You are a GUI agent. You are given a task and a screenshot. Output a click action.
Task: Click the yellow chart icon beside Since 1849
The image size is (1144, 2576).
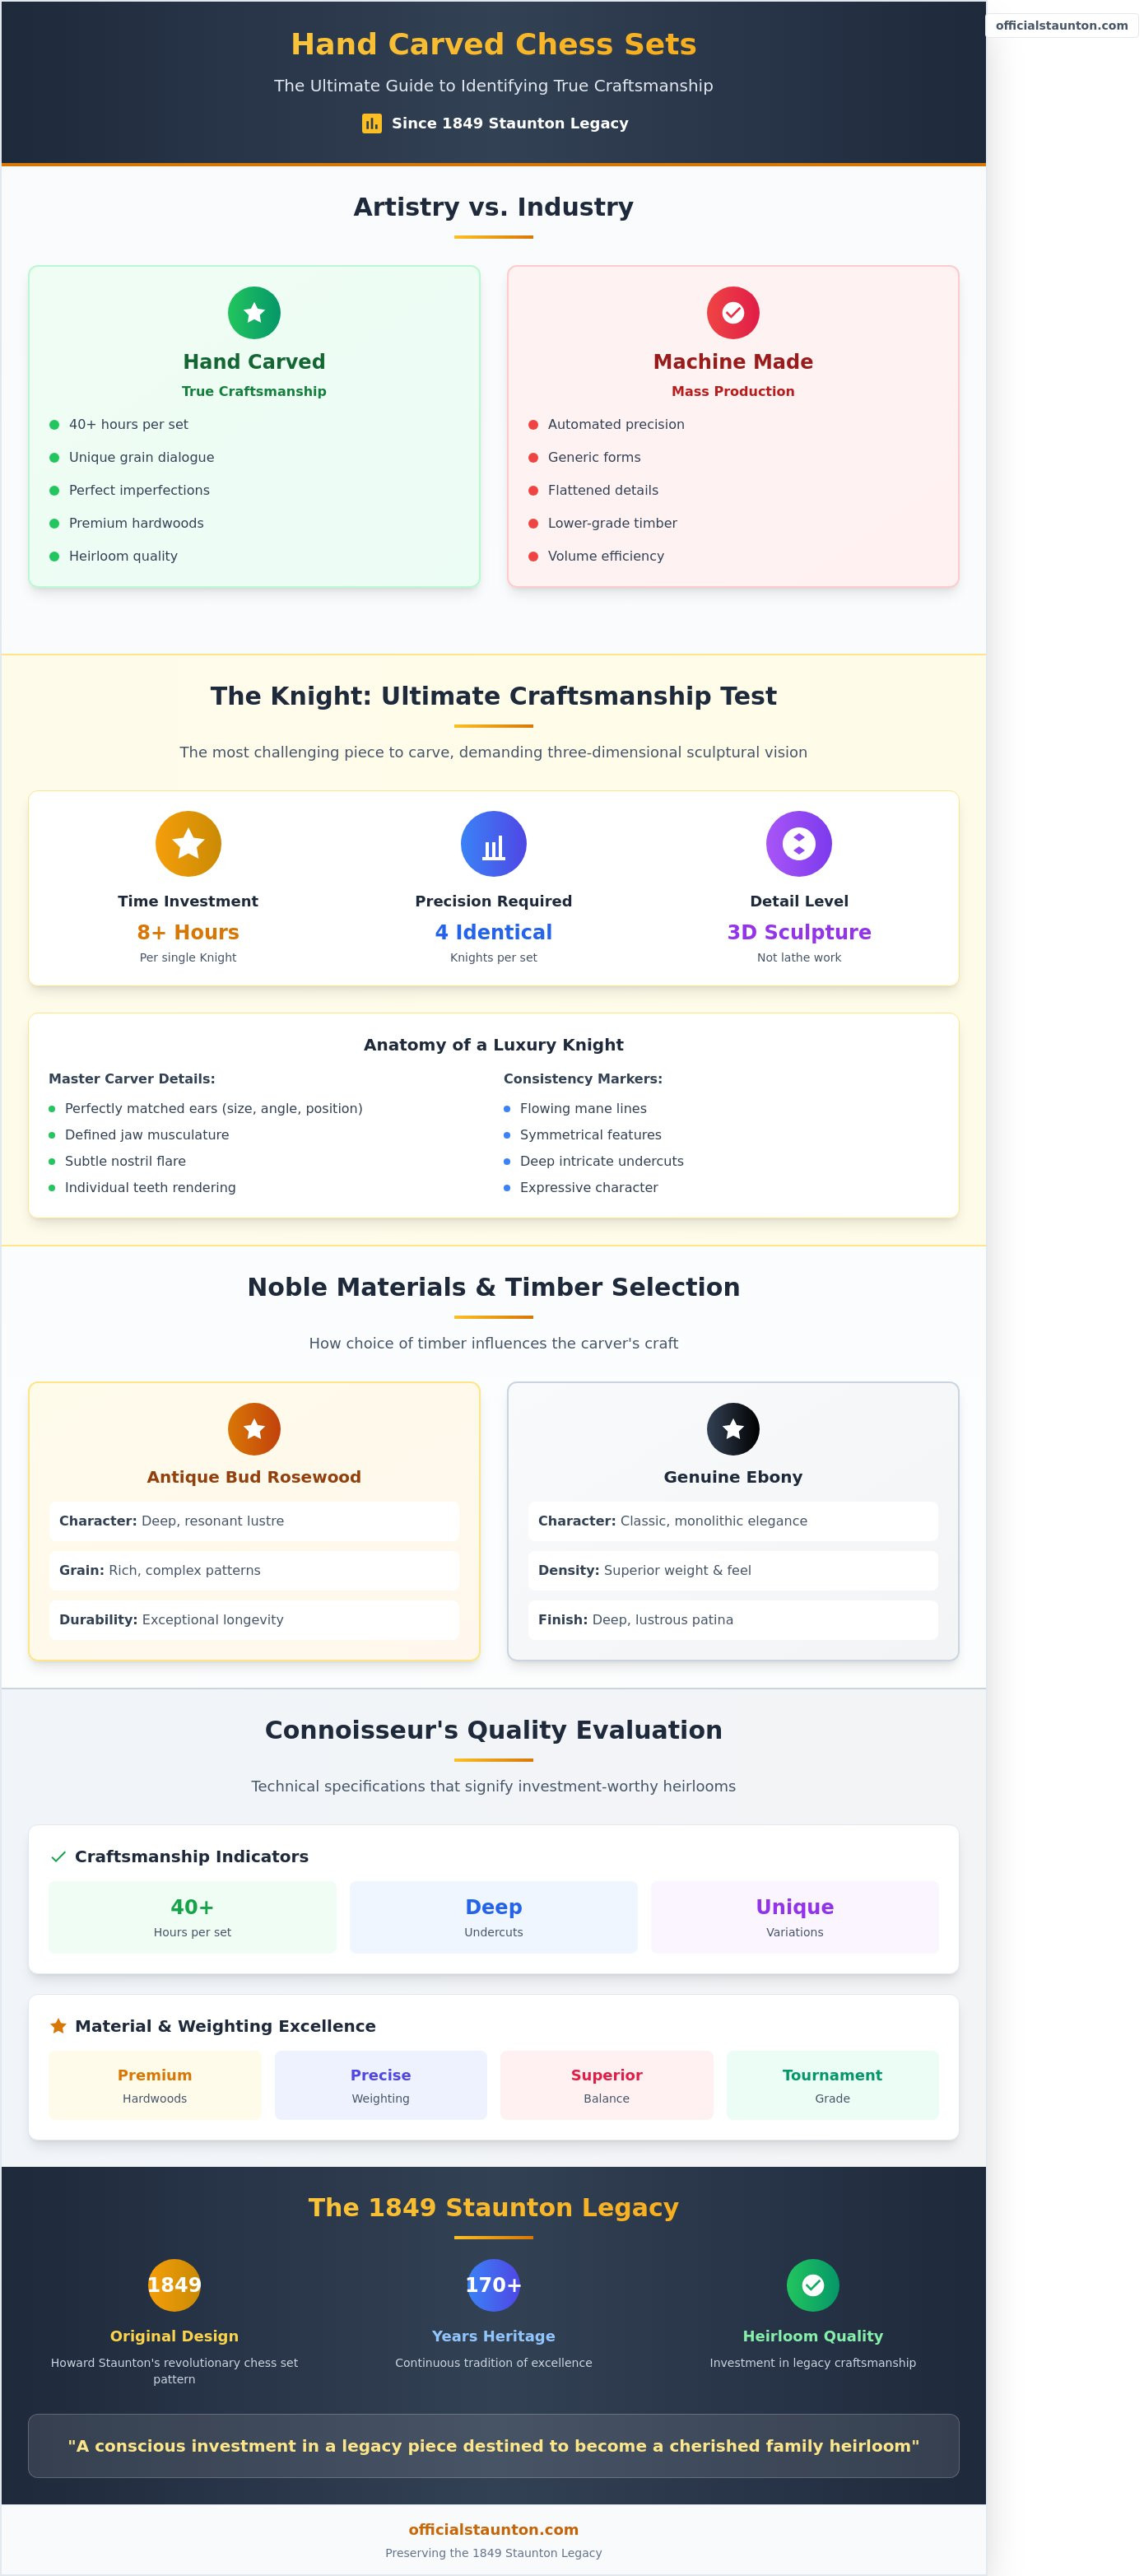[372, 123]
